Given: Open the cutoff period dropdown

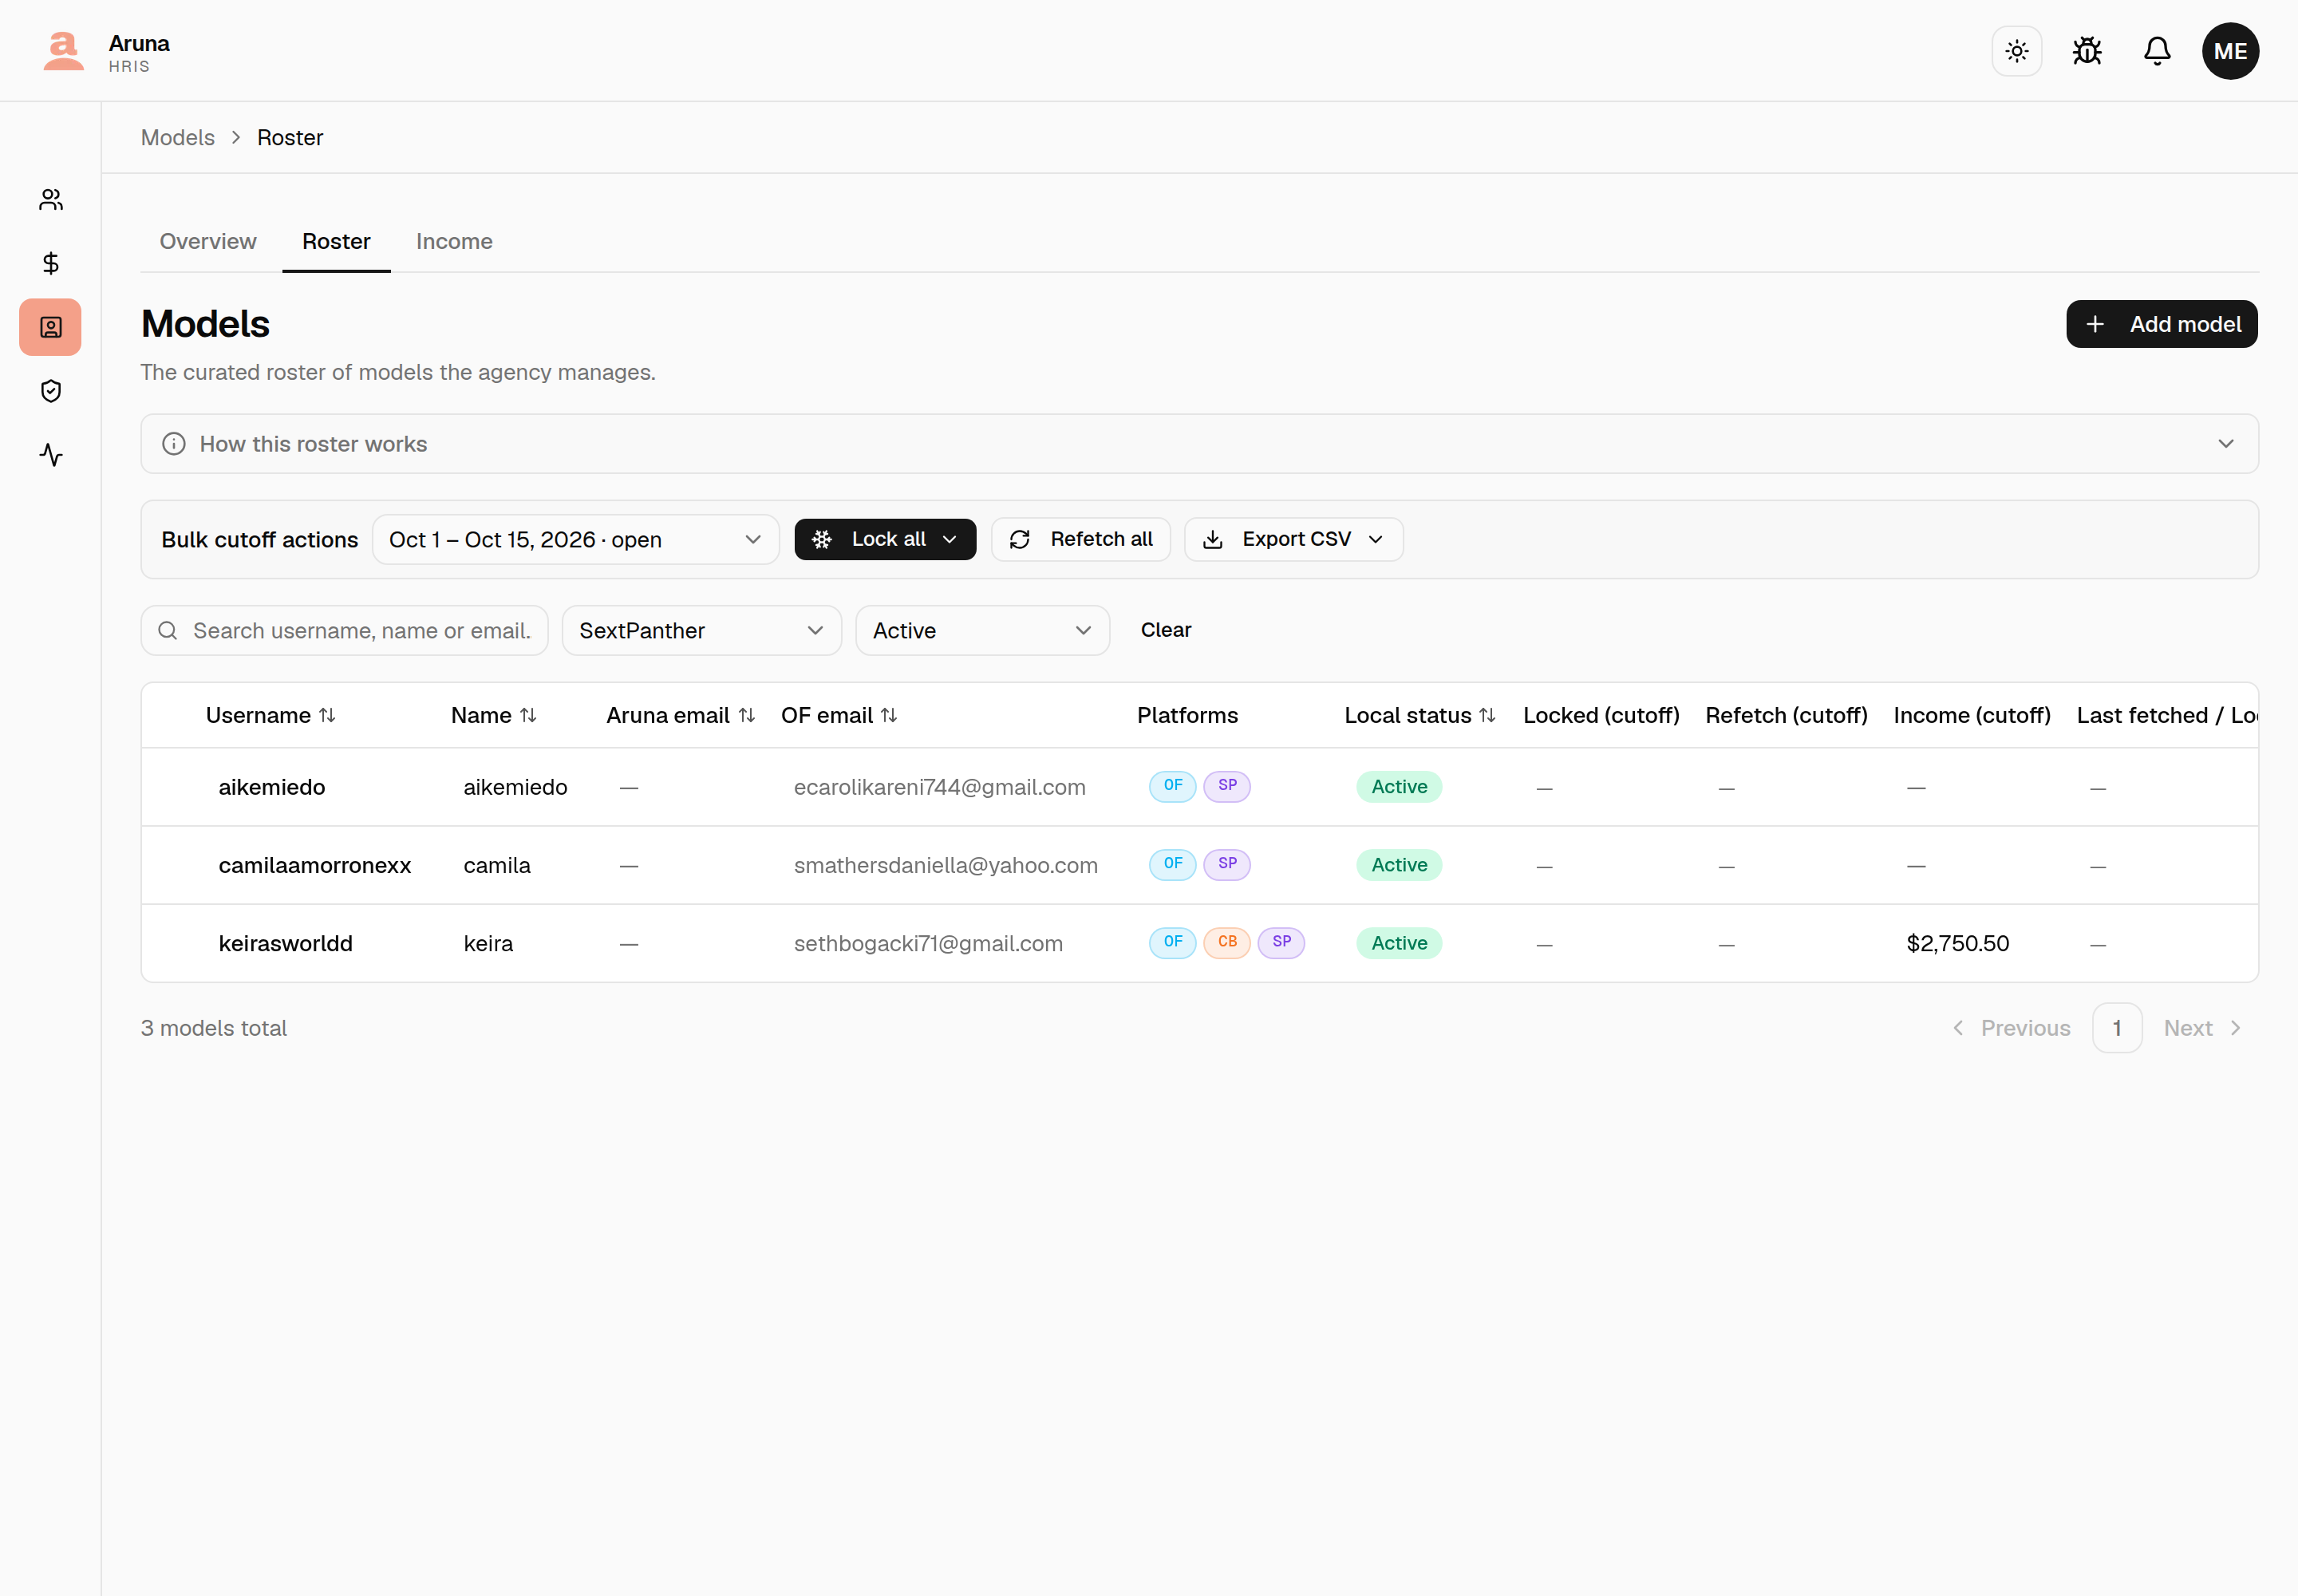Looking at the screenshot, I should pos(575,540).
